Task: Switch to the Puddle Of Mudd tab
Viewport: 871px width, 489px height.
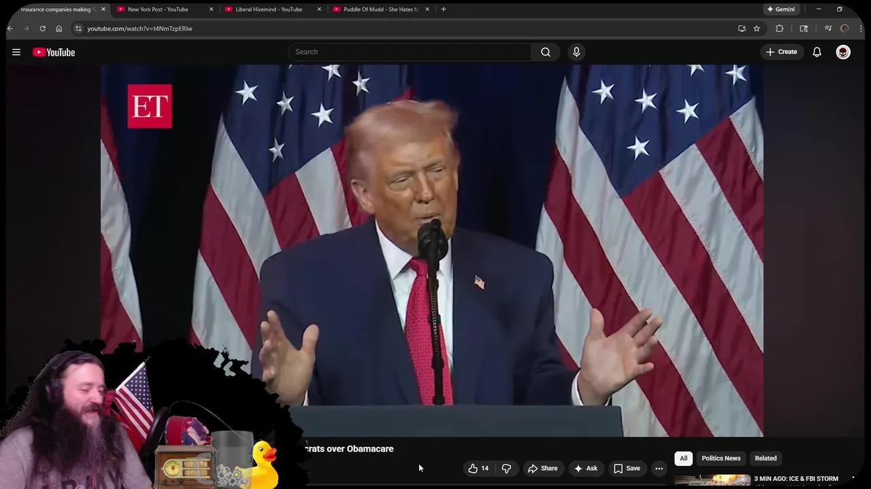Action: [x=380, y=10]
